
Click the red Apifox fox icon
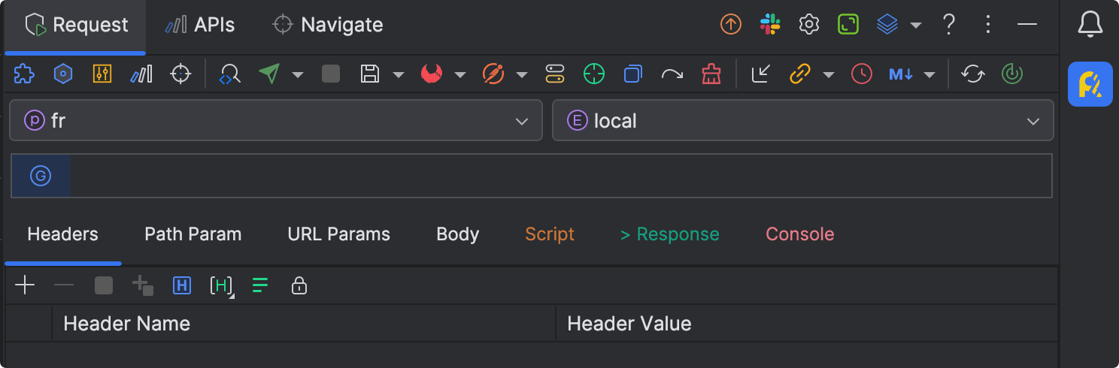432,74
